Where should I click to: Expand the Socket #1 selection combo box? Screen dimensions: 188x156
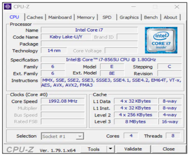coord(63,136)
